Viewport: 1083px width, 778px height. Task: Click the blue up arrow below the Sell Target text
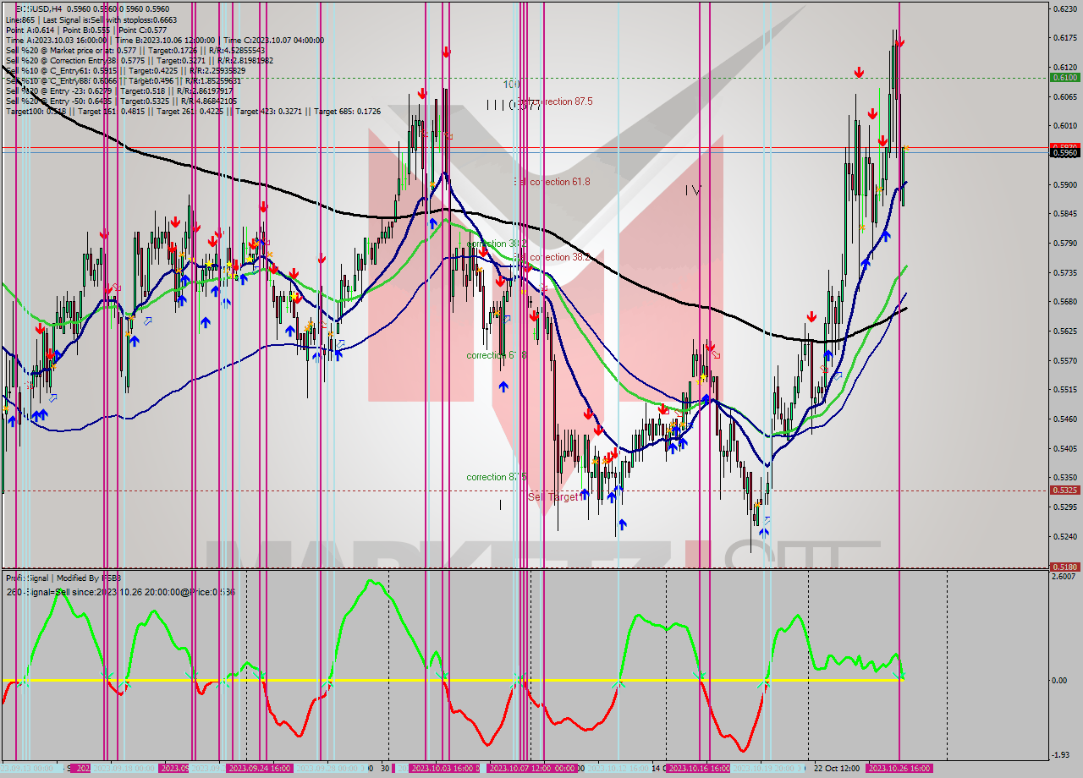coord(622,524)
